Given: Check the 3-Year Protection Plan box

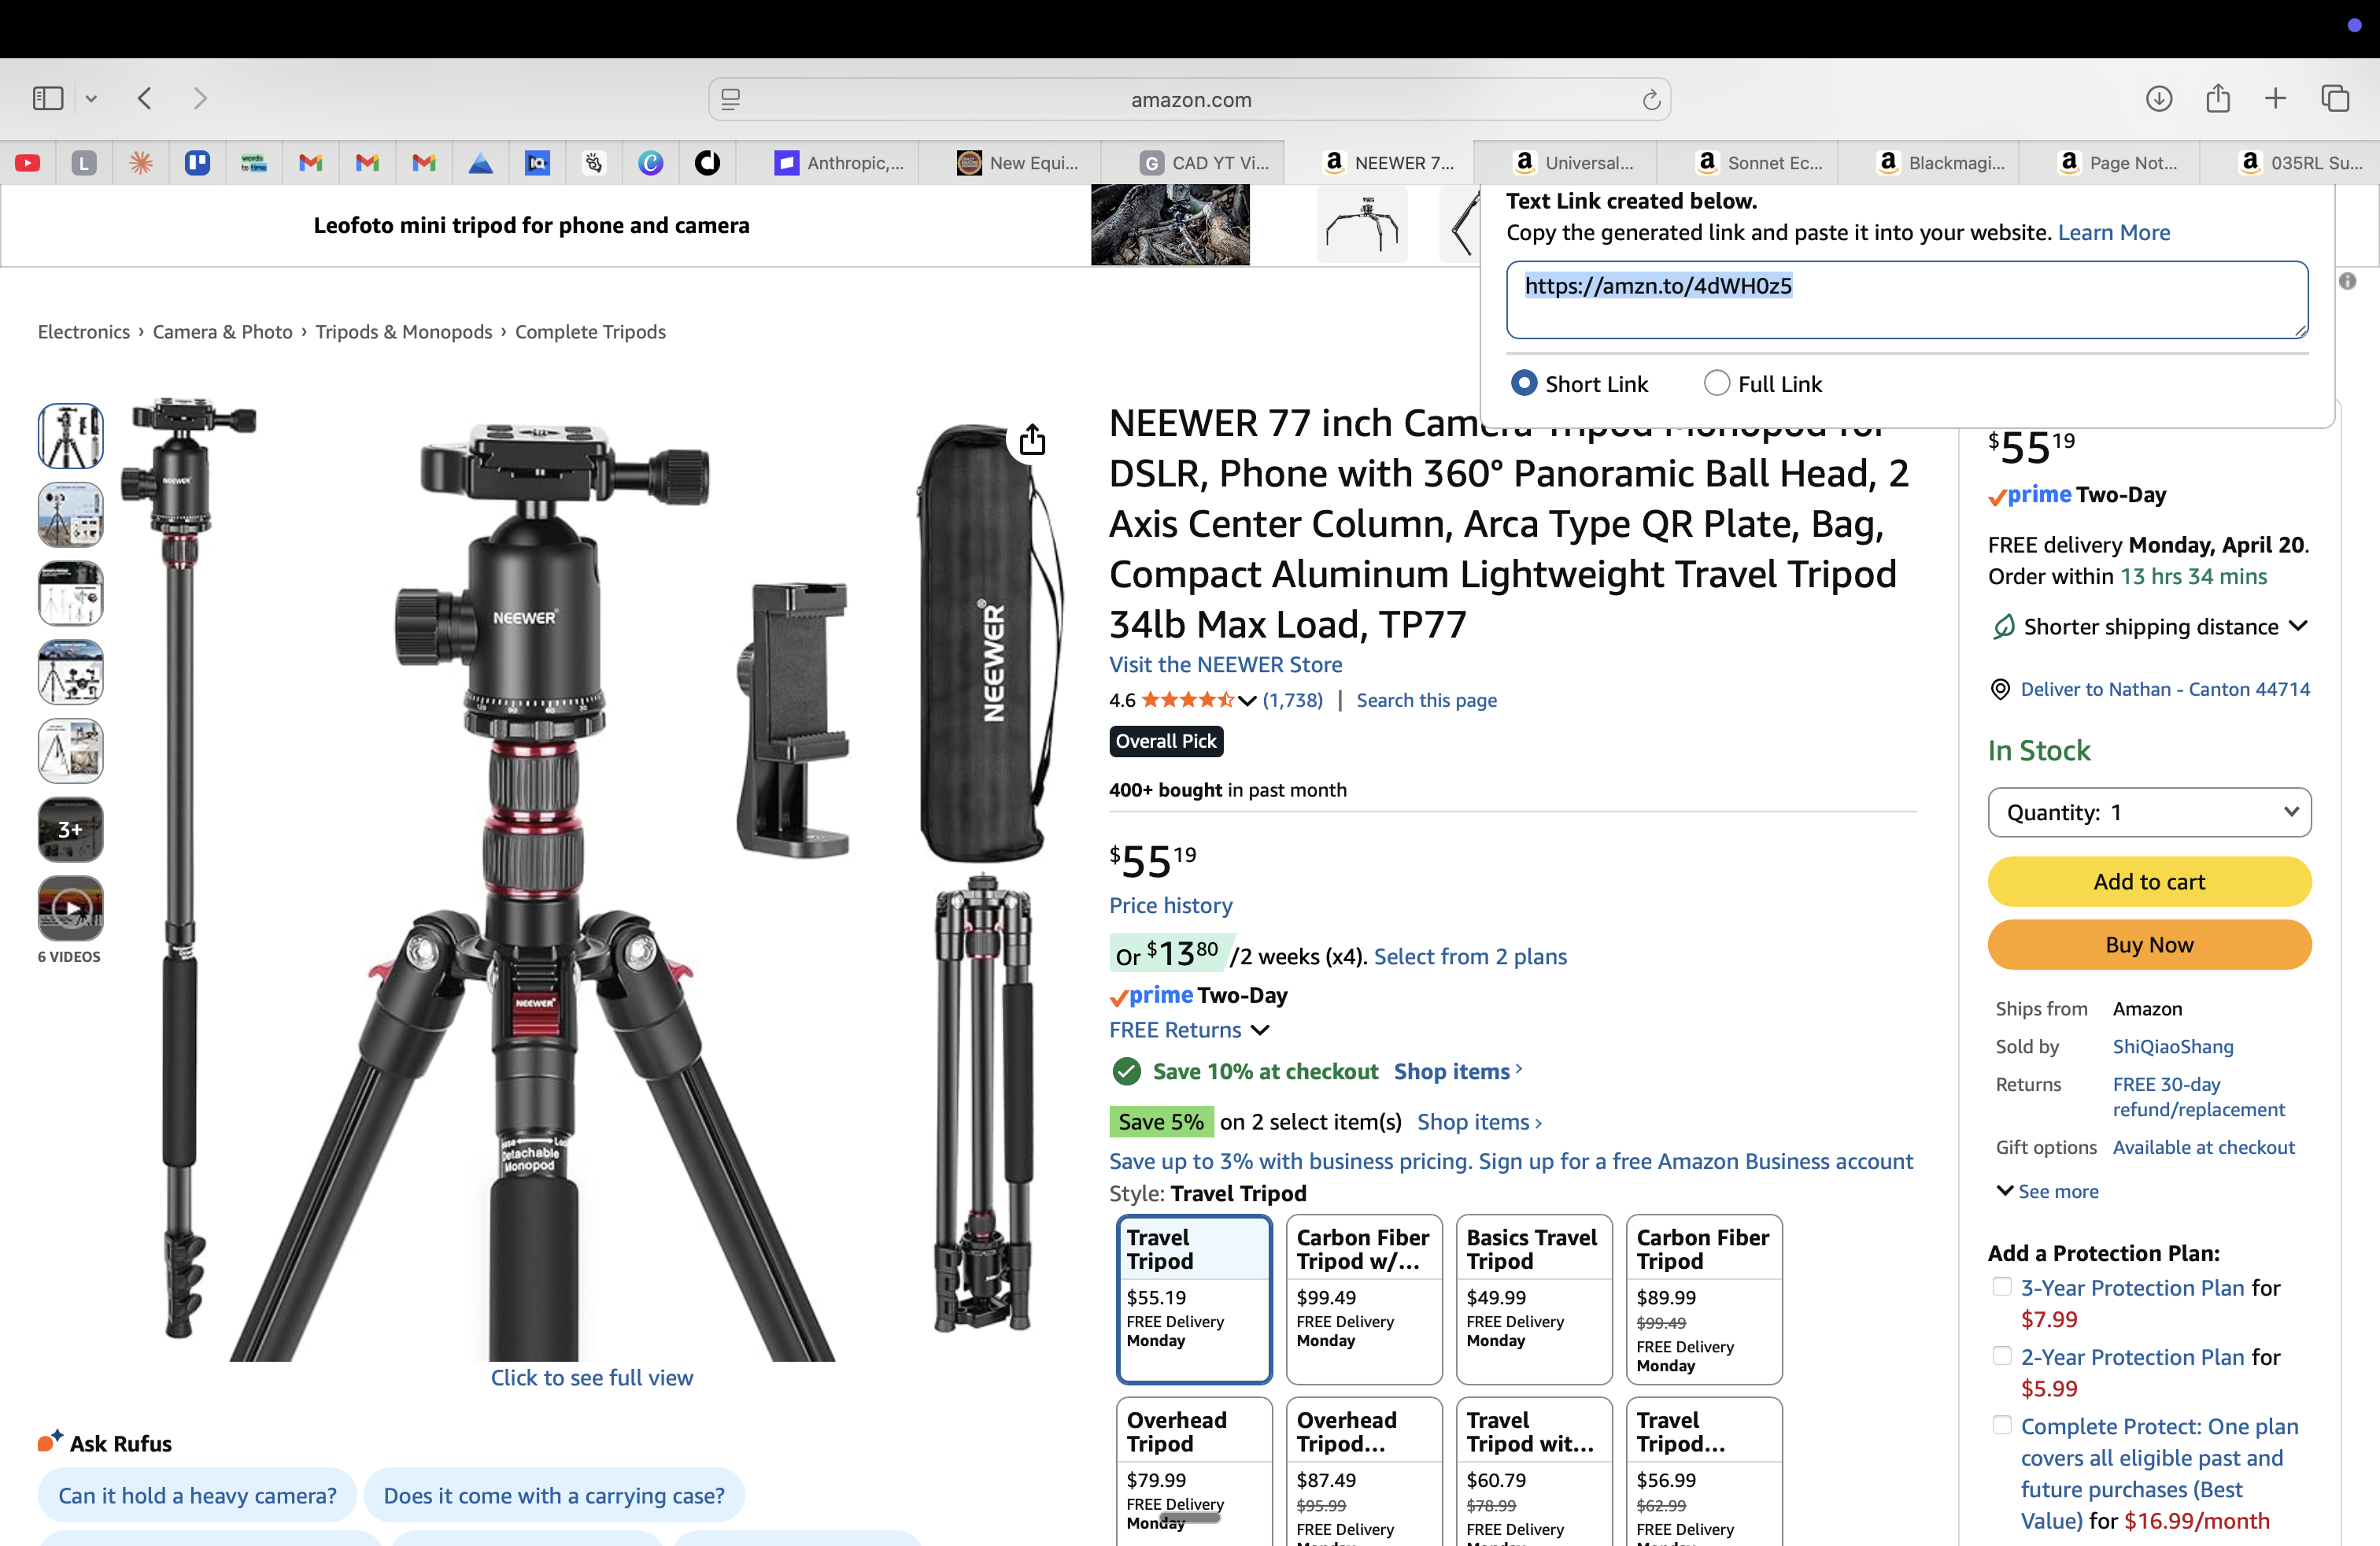Looking at the screenshot, I should [x=2001, y=1286].
